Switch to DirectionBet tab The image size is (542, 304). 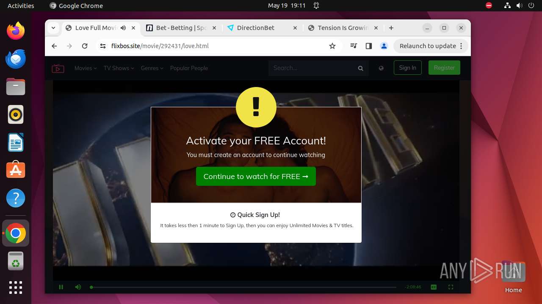pos(261,28)
